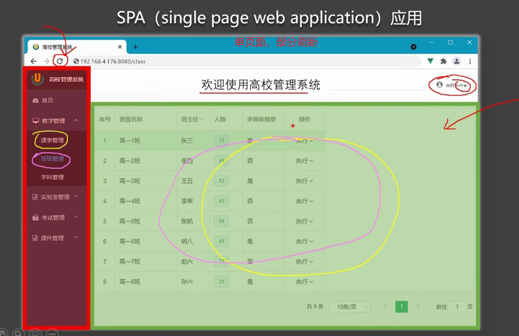Click the magnifier icon in the slide controls
This screenshot has height=336, width=519.
pos(18,334)
